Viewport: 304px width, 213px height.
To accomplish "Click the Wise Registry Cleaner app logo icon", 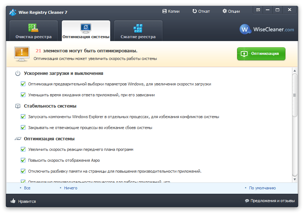I will (13, 12).
